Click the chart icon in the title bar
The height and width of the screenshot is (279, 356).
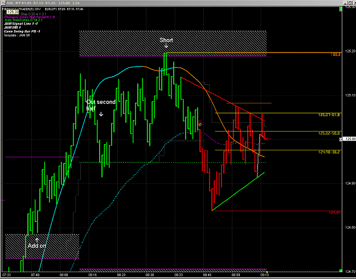point(3,3)
